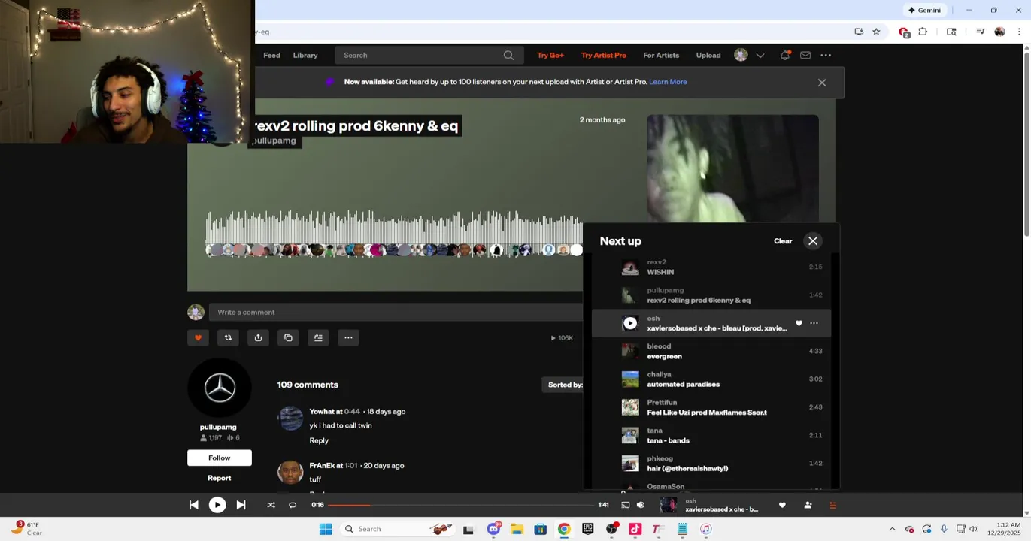1031x541 pixels.
Task: Copy the track link
Action: 288,337
